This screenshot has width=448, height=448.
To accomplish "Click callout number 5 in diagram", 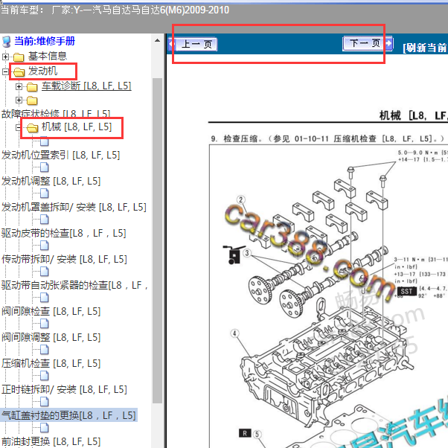I will 257,435.
